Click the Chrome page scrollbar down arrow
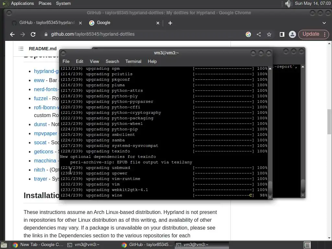This screenshot has width=332, height=249. 329,238
